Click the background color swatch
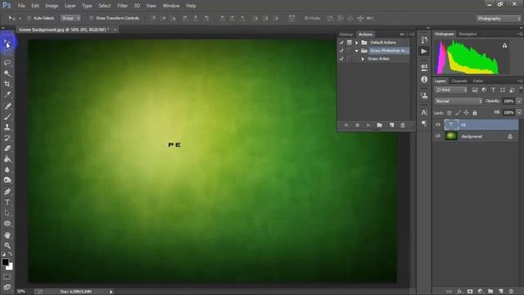The image size is (524, 295). [11, 267]
